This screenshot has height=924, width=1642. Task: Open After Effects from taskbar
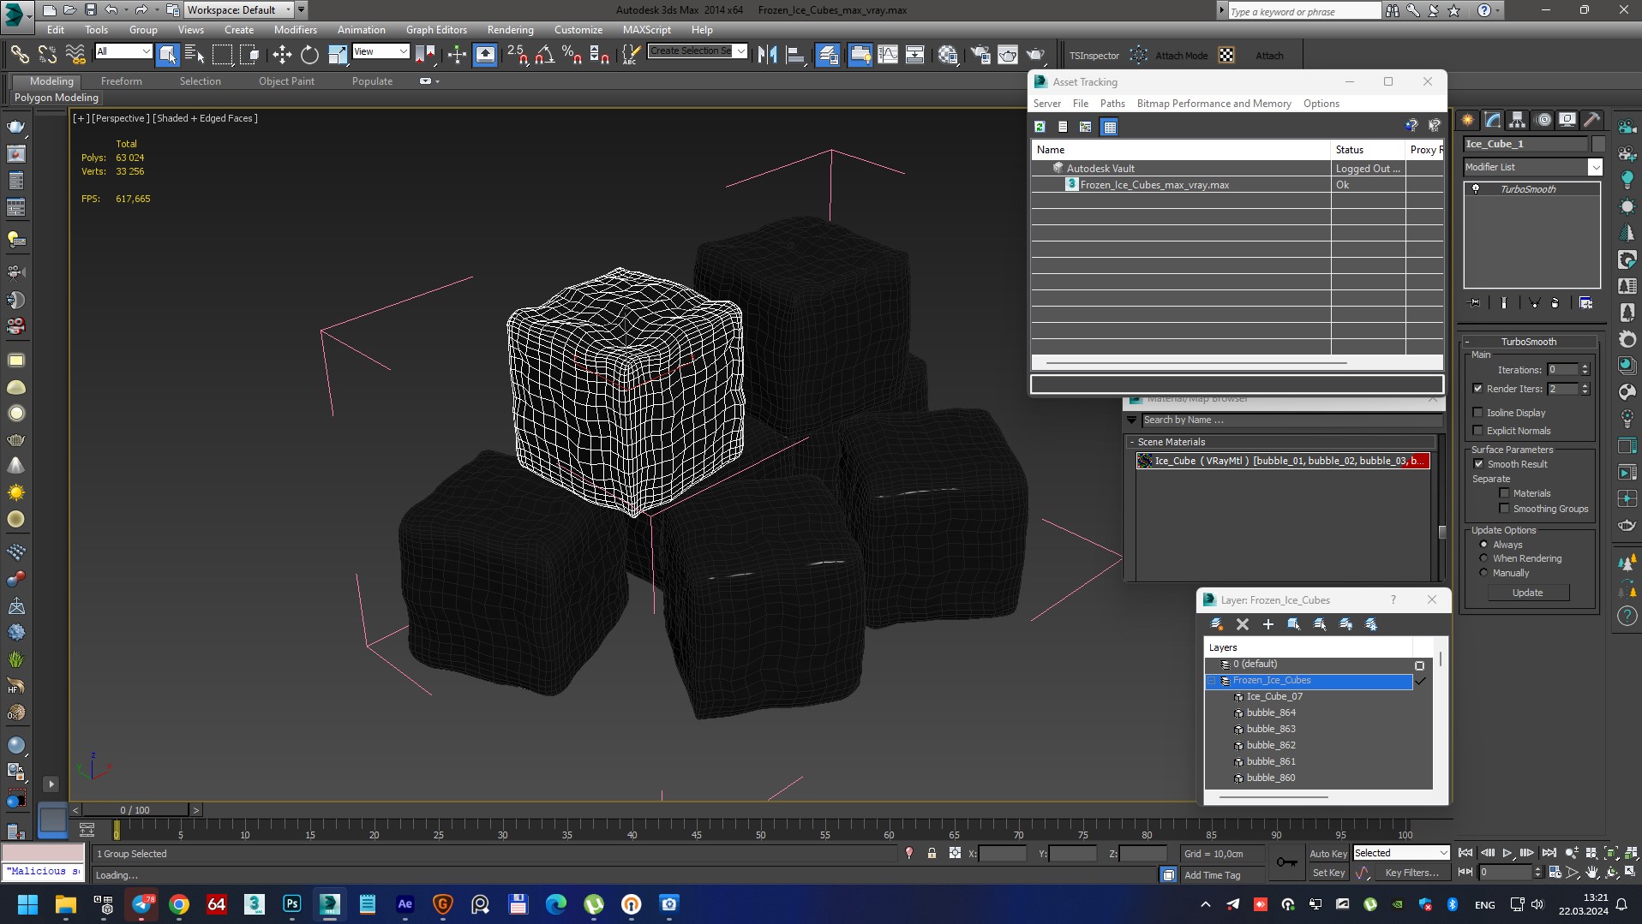click(405, 904)
